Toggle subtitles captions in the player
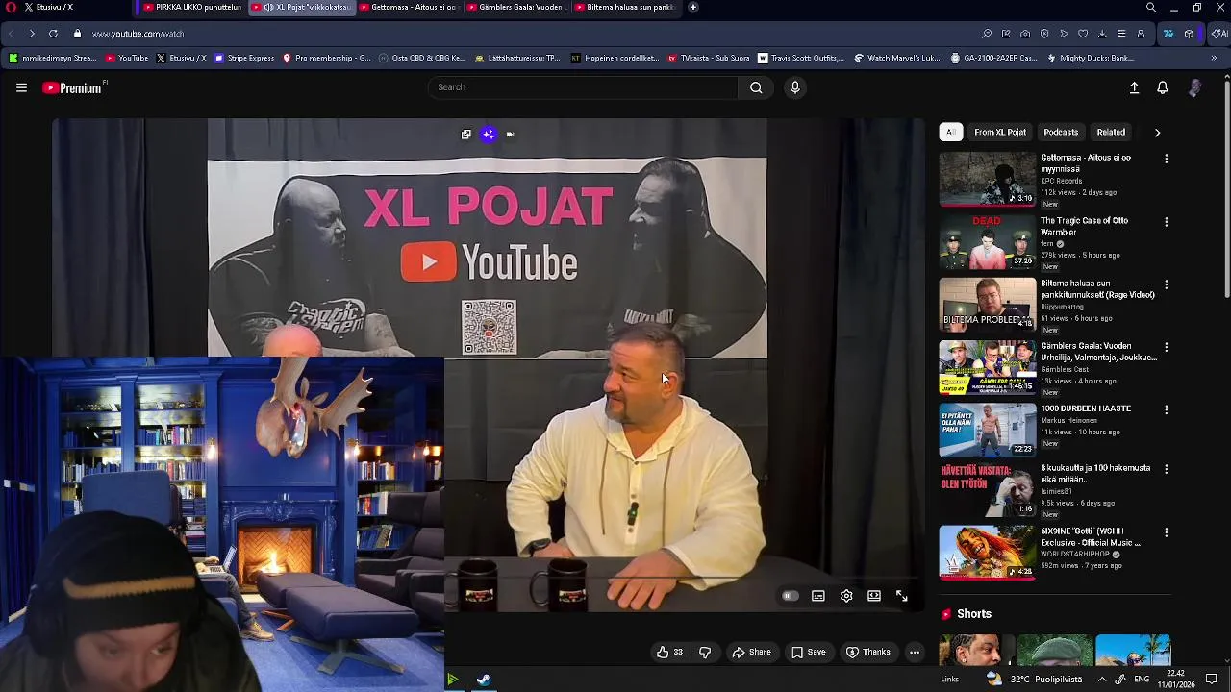This screenshot has height=692, width=1231. pos(818,596)
